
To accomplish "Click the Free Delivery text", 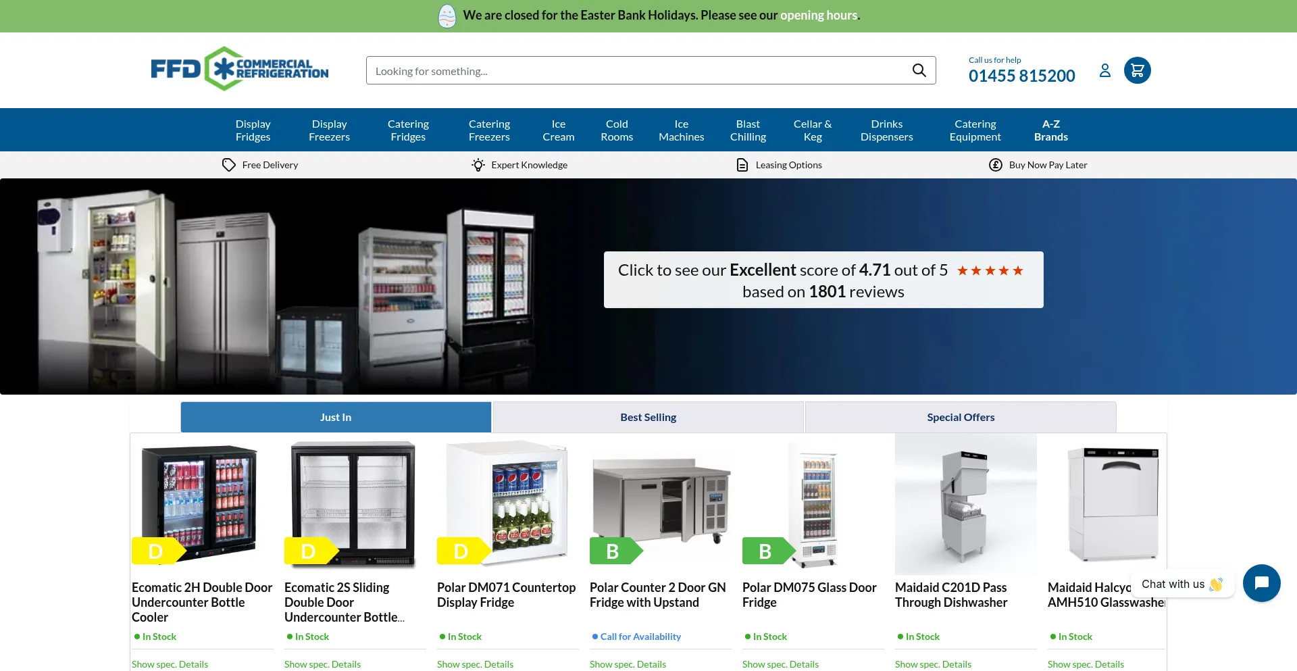I will tap(270, 165).
